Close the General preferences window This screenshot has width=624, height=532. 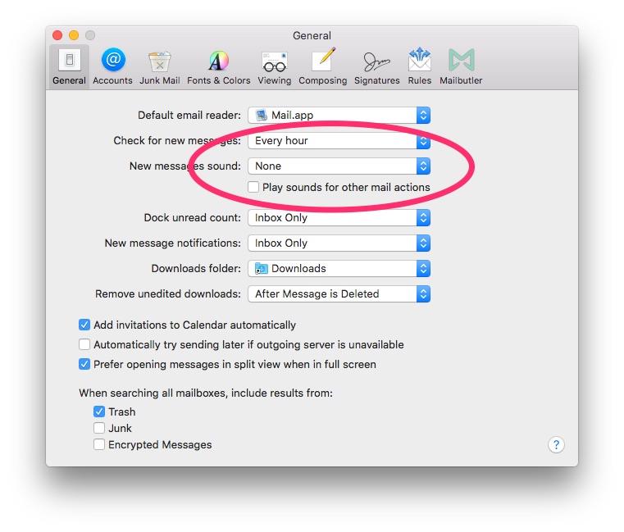pyautogui.click(x=57, y=35)
